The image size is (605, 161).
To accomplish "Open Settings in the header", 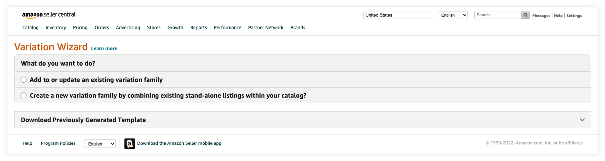I will tap(574, 16).
